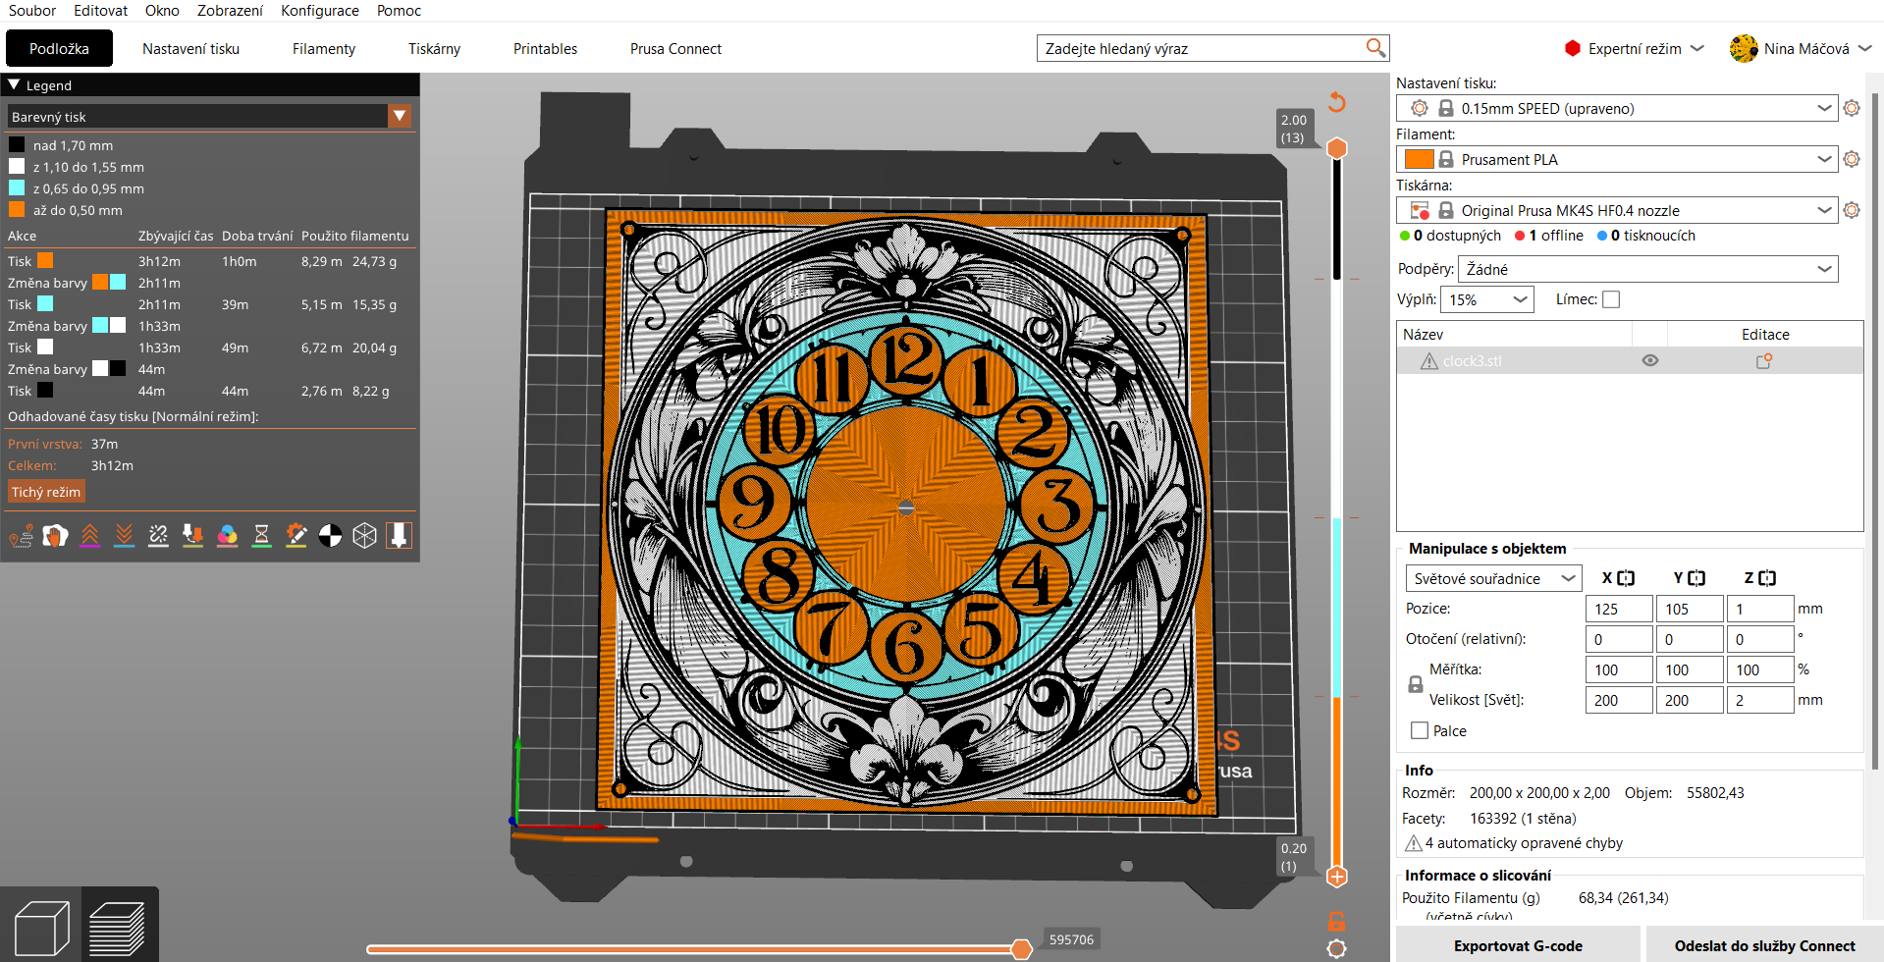The width and height of the screenshot is (1884, 962).
Task: Toggle color changes markers in preview
Action: coord(227,536)
